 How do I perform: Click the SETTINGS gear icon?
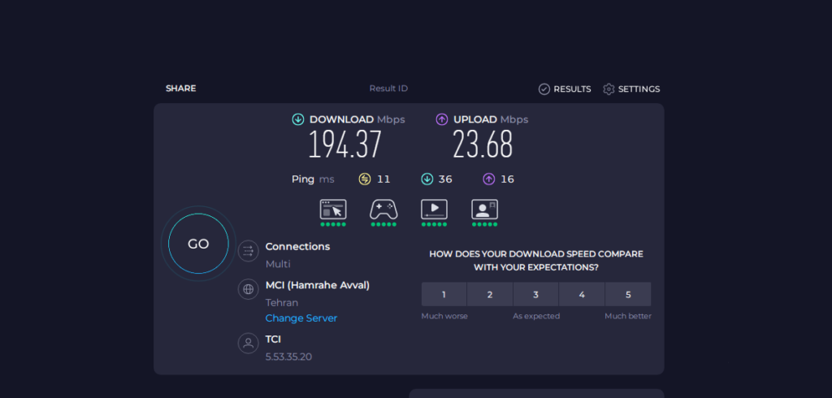pos(609,89)
